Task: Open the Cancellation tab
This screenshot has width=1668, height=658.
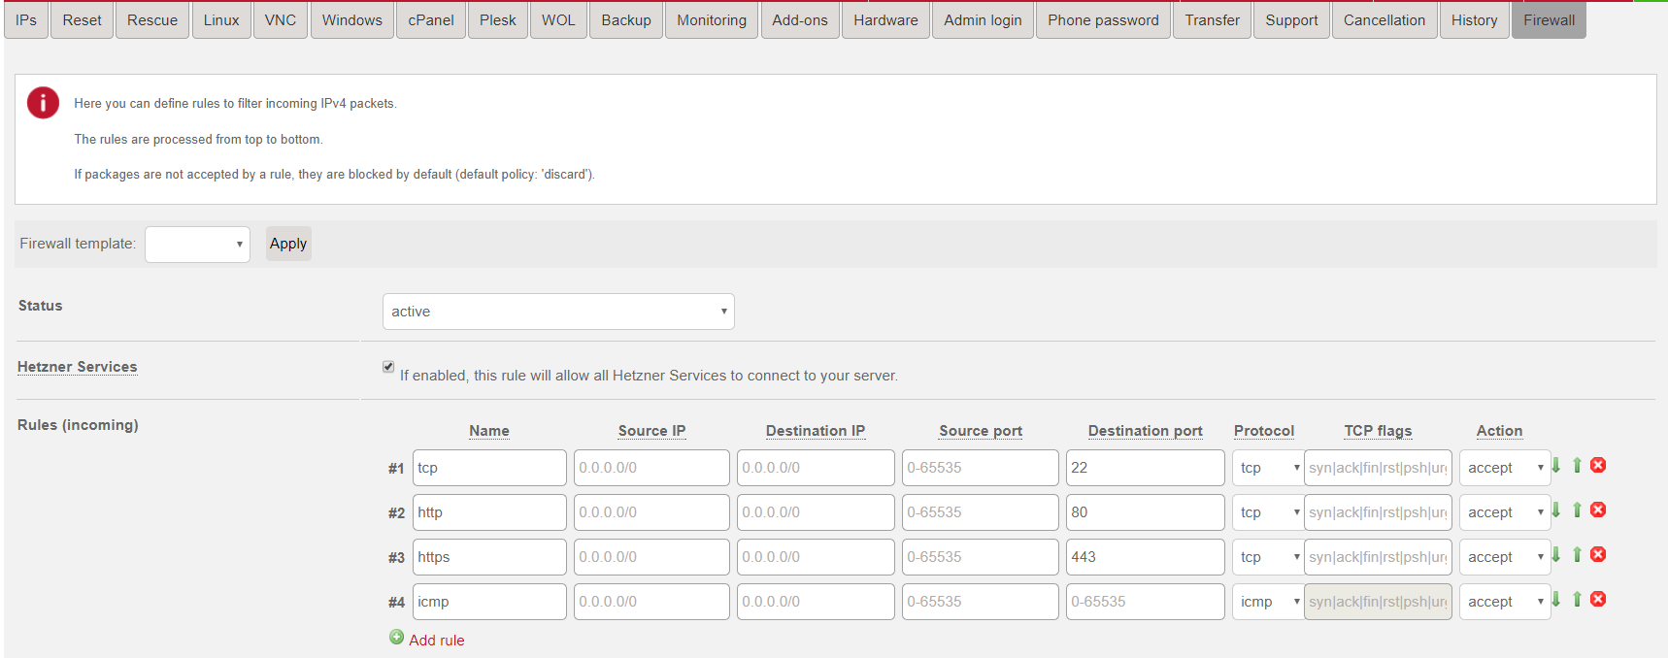Action: coord(1384,20)
